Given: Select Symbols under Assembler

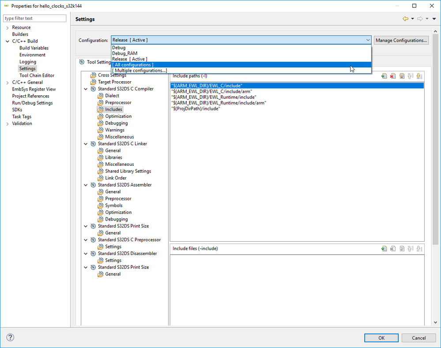Looking at the screenshot, I should 113,206.
